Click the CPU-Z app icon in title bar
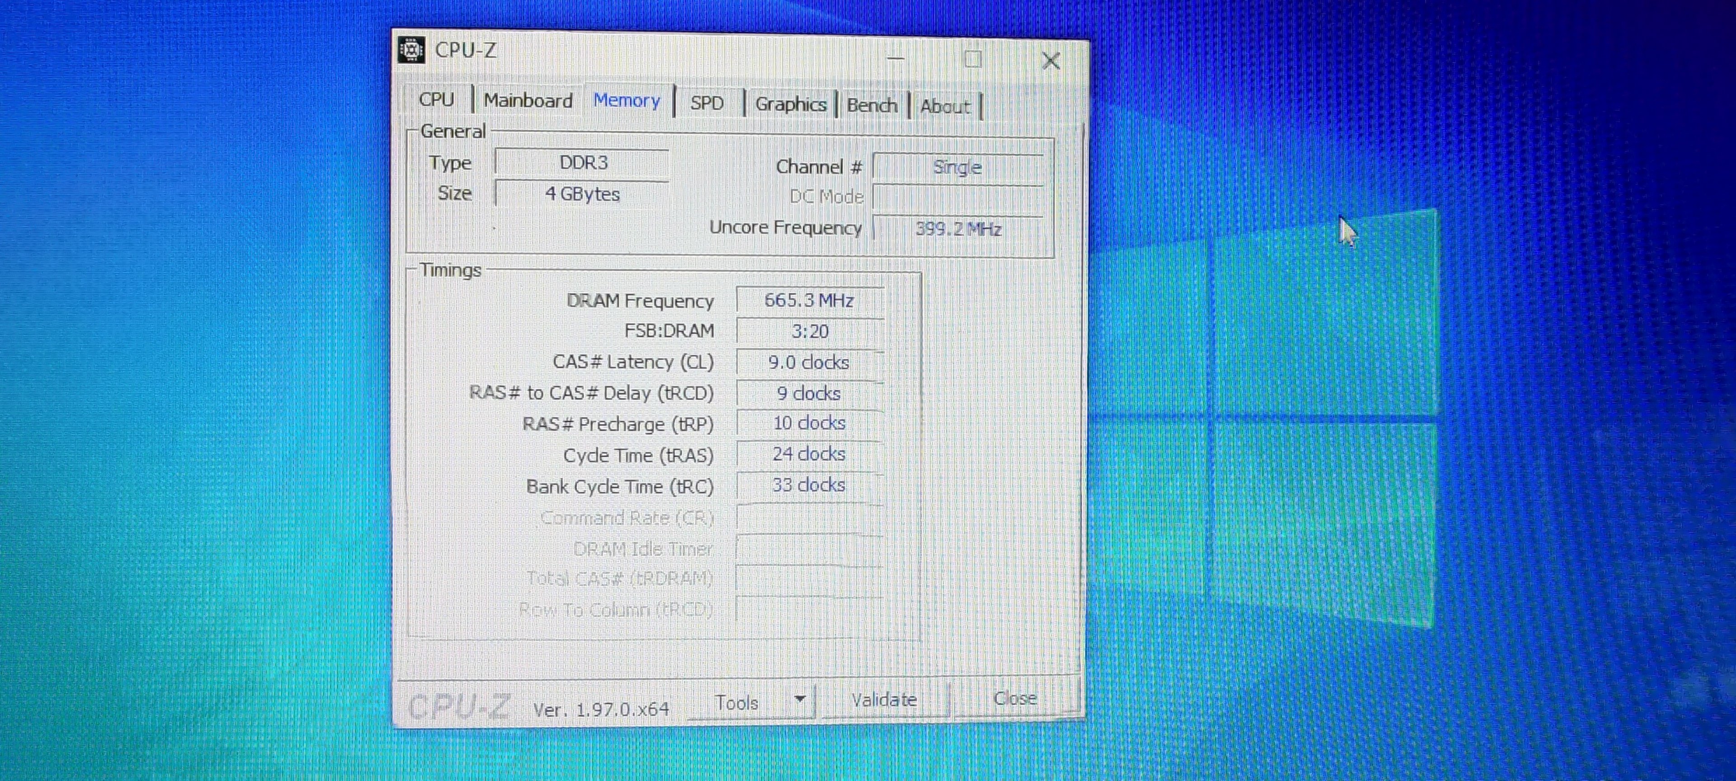Screen dimensions: 1736x781 [x=411, y=50]
